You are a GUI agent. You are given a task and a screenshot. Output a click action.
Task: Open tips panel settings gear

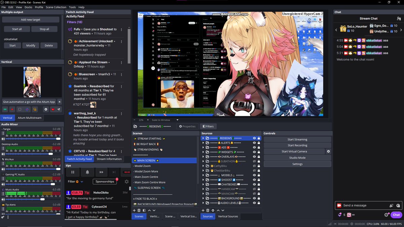(127, 182)
